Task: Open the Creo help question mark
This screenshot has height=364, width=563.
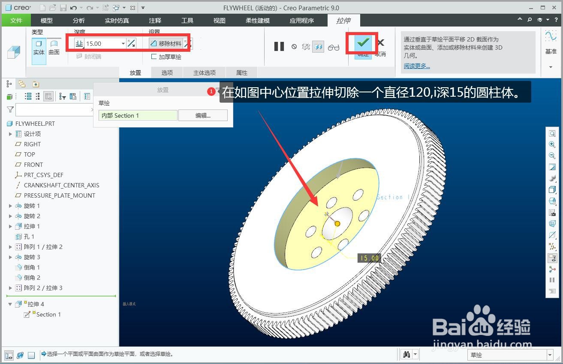Action: click(556, 20)
